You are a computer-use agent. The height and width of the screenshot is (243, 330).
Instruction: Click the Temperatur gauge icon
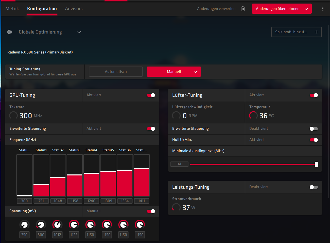(253, 116)
